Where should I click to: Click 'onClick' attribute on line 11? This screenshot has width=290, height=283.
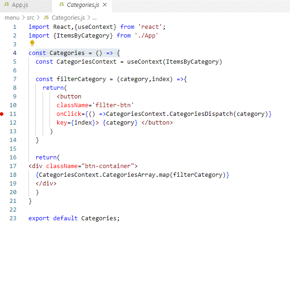point(69,114)
